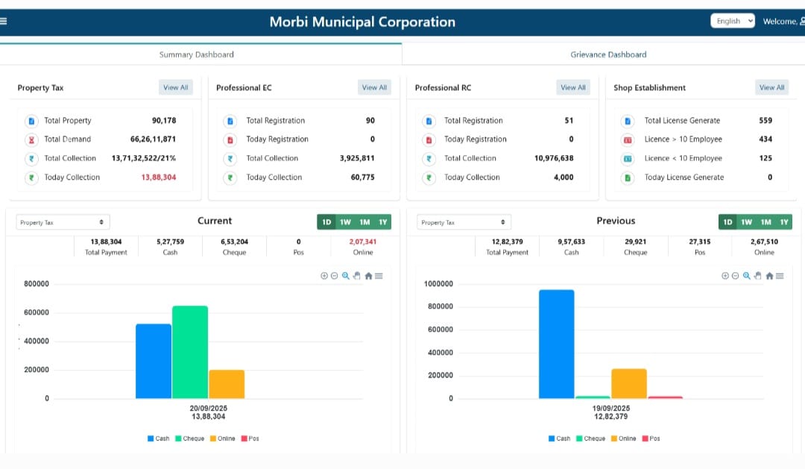This screenshot has height=469, width=805.
Task: Click zoom in icon on Current chart
Action: tap(324, 276)
